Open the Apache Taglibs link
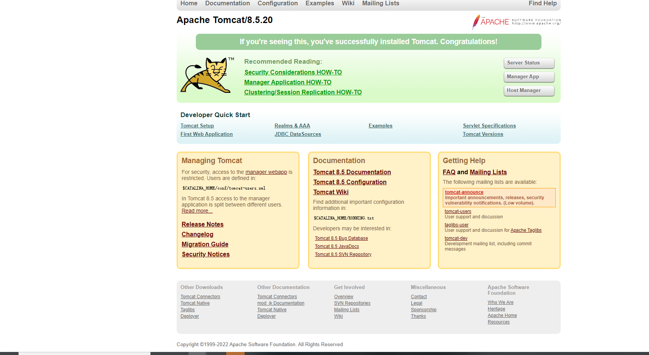 coord(526,230)
